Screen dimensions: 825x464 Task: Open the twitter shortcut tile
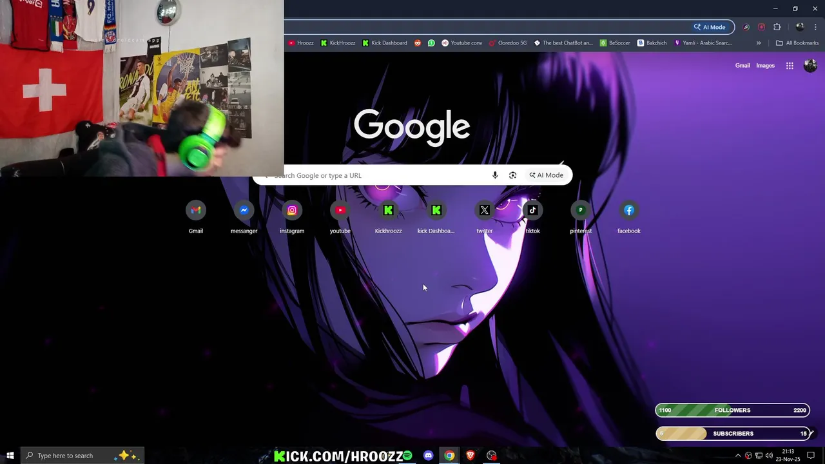485,217
